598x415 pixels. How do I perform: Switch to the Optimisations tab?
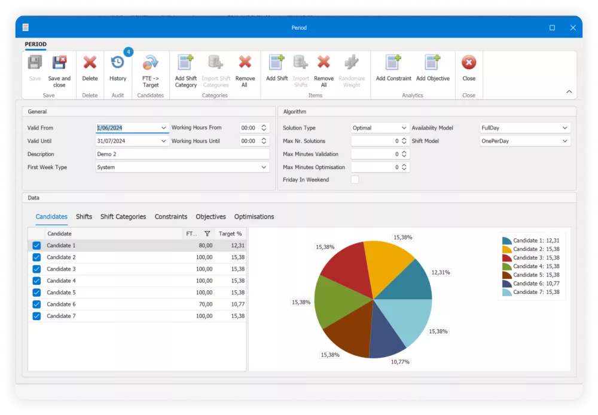(254, 217)
